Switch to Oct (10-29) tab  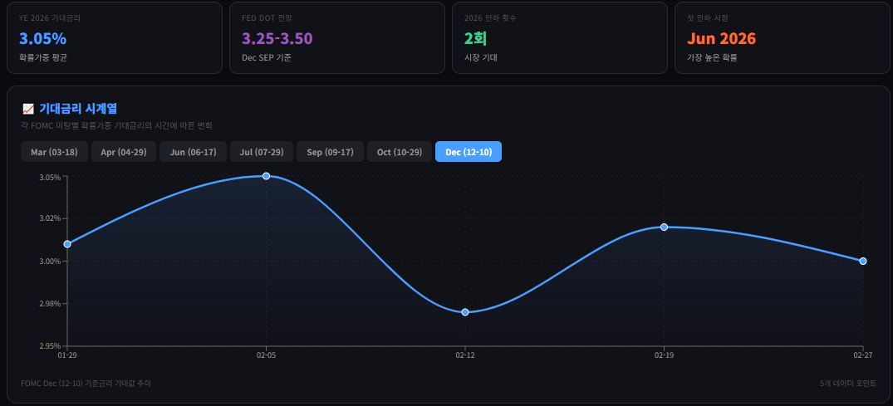click(x=399, y=152)
